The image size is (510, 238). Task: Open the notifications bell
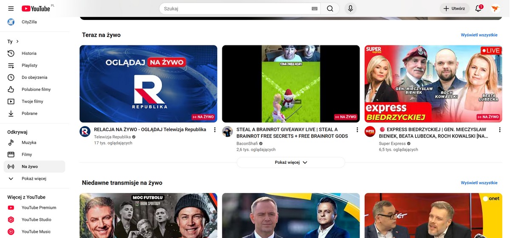click(478, 8)
